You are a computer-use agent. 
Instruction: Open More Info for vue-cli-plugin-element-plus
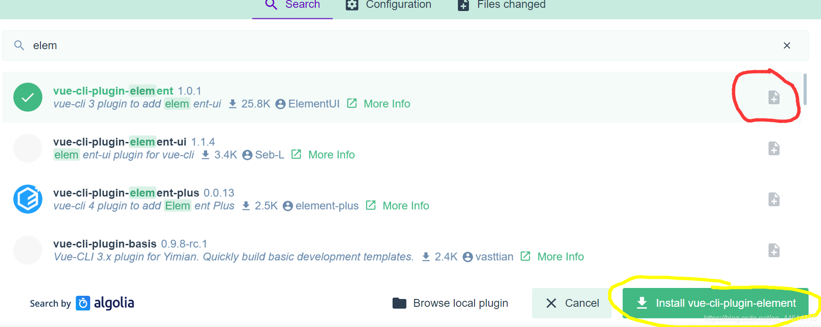tap(405, 206)
